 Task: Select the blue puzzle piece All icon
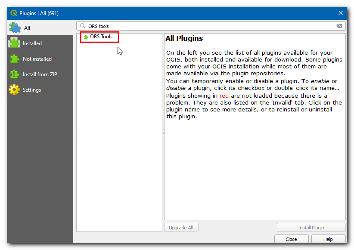(x=15, y=28)
